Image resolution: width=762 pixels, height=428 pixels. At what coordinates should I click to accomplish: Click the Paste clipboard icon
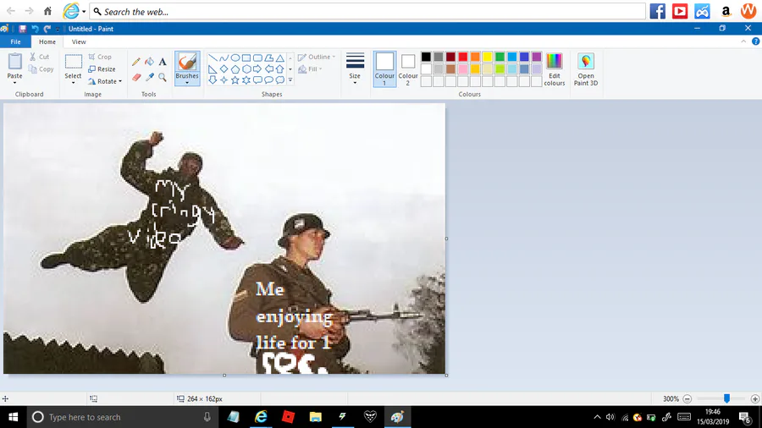pyautogui.click(x=14, y=62)
